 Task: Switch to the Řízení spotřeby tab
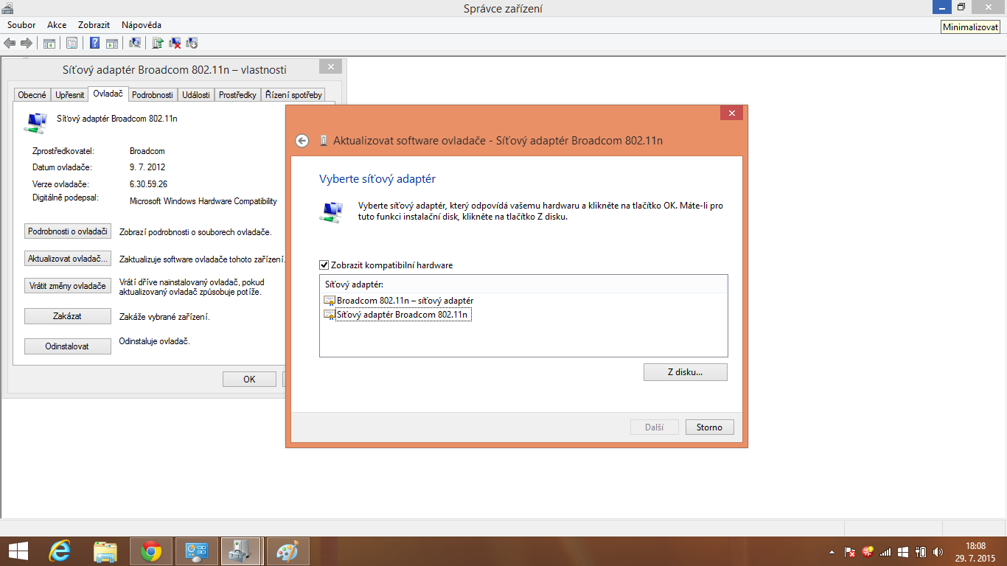pos(293,95)
